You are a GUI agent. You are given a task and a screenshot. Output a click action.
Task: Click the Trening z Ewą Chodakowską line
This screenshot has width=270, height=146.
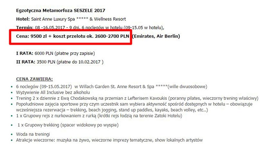(137, 98)
